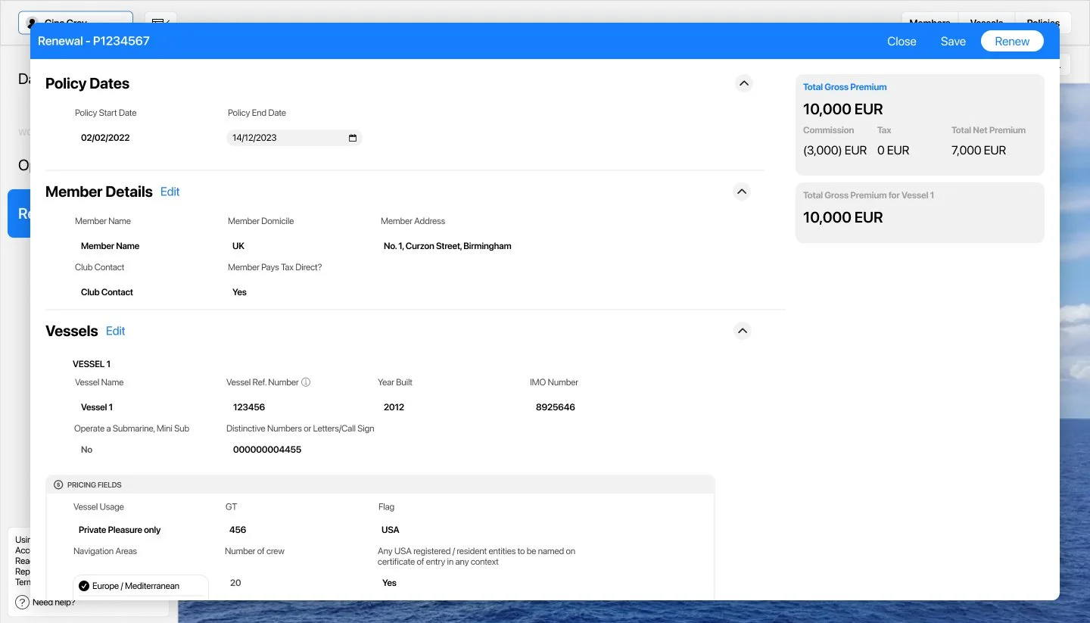Toggle the Europe / Mediterranean navigation area checkmark

pos(84,586)
